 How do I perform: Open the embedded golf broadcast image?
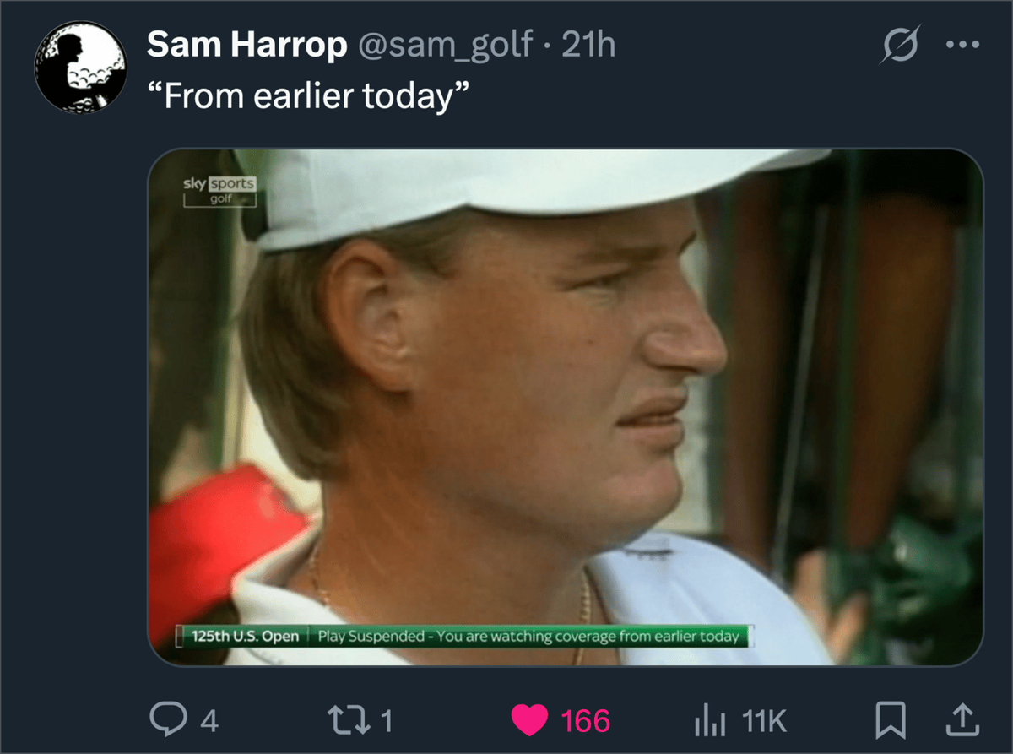pos(566,407)
